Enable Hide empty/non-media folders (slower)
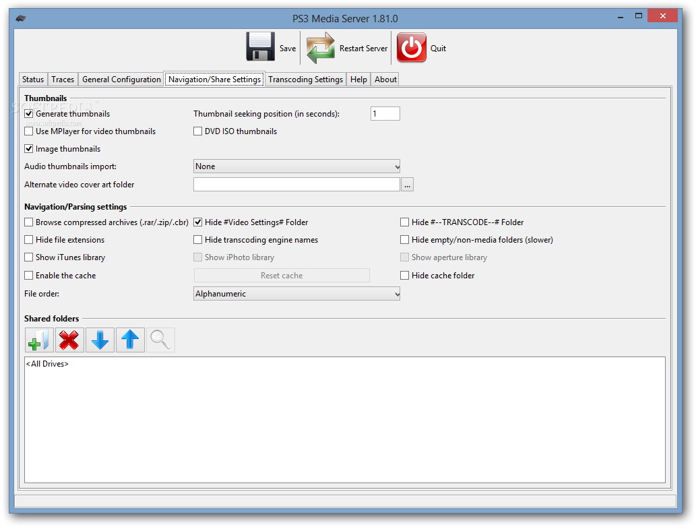This screenshot has width=696, height=527. coord(404,240)
